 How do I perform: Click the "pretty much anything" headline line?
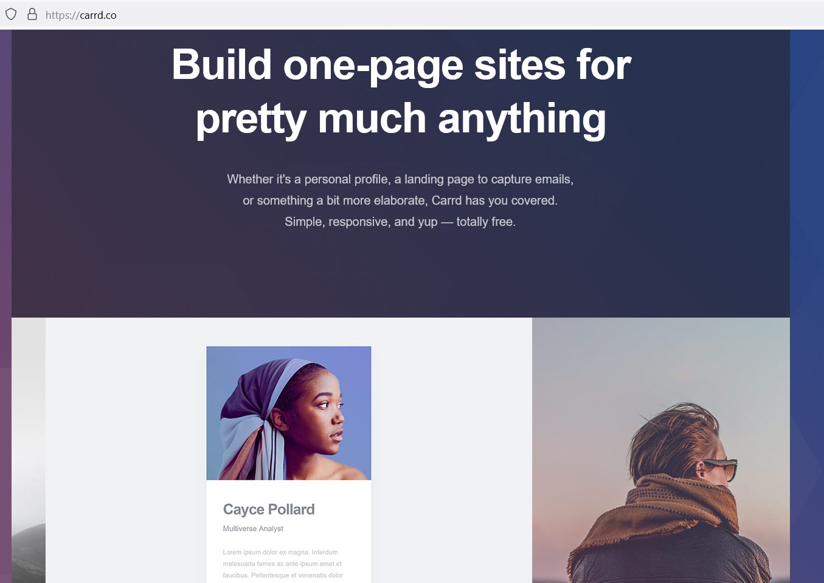(x=401, y=119)
